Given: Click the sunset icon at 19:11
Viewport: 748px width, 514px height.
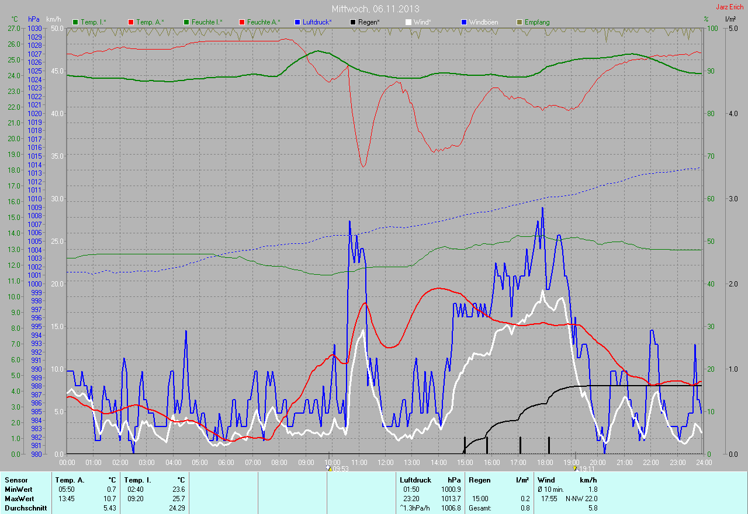Looking at the screenshot, I should [x=577, y=468].
